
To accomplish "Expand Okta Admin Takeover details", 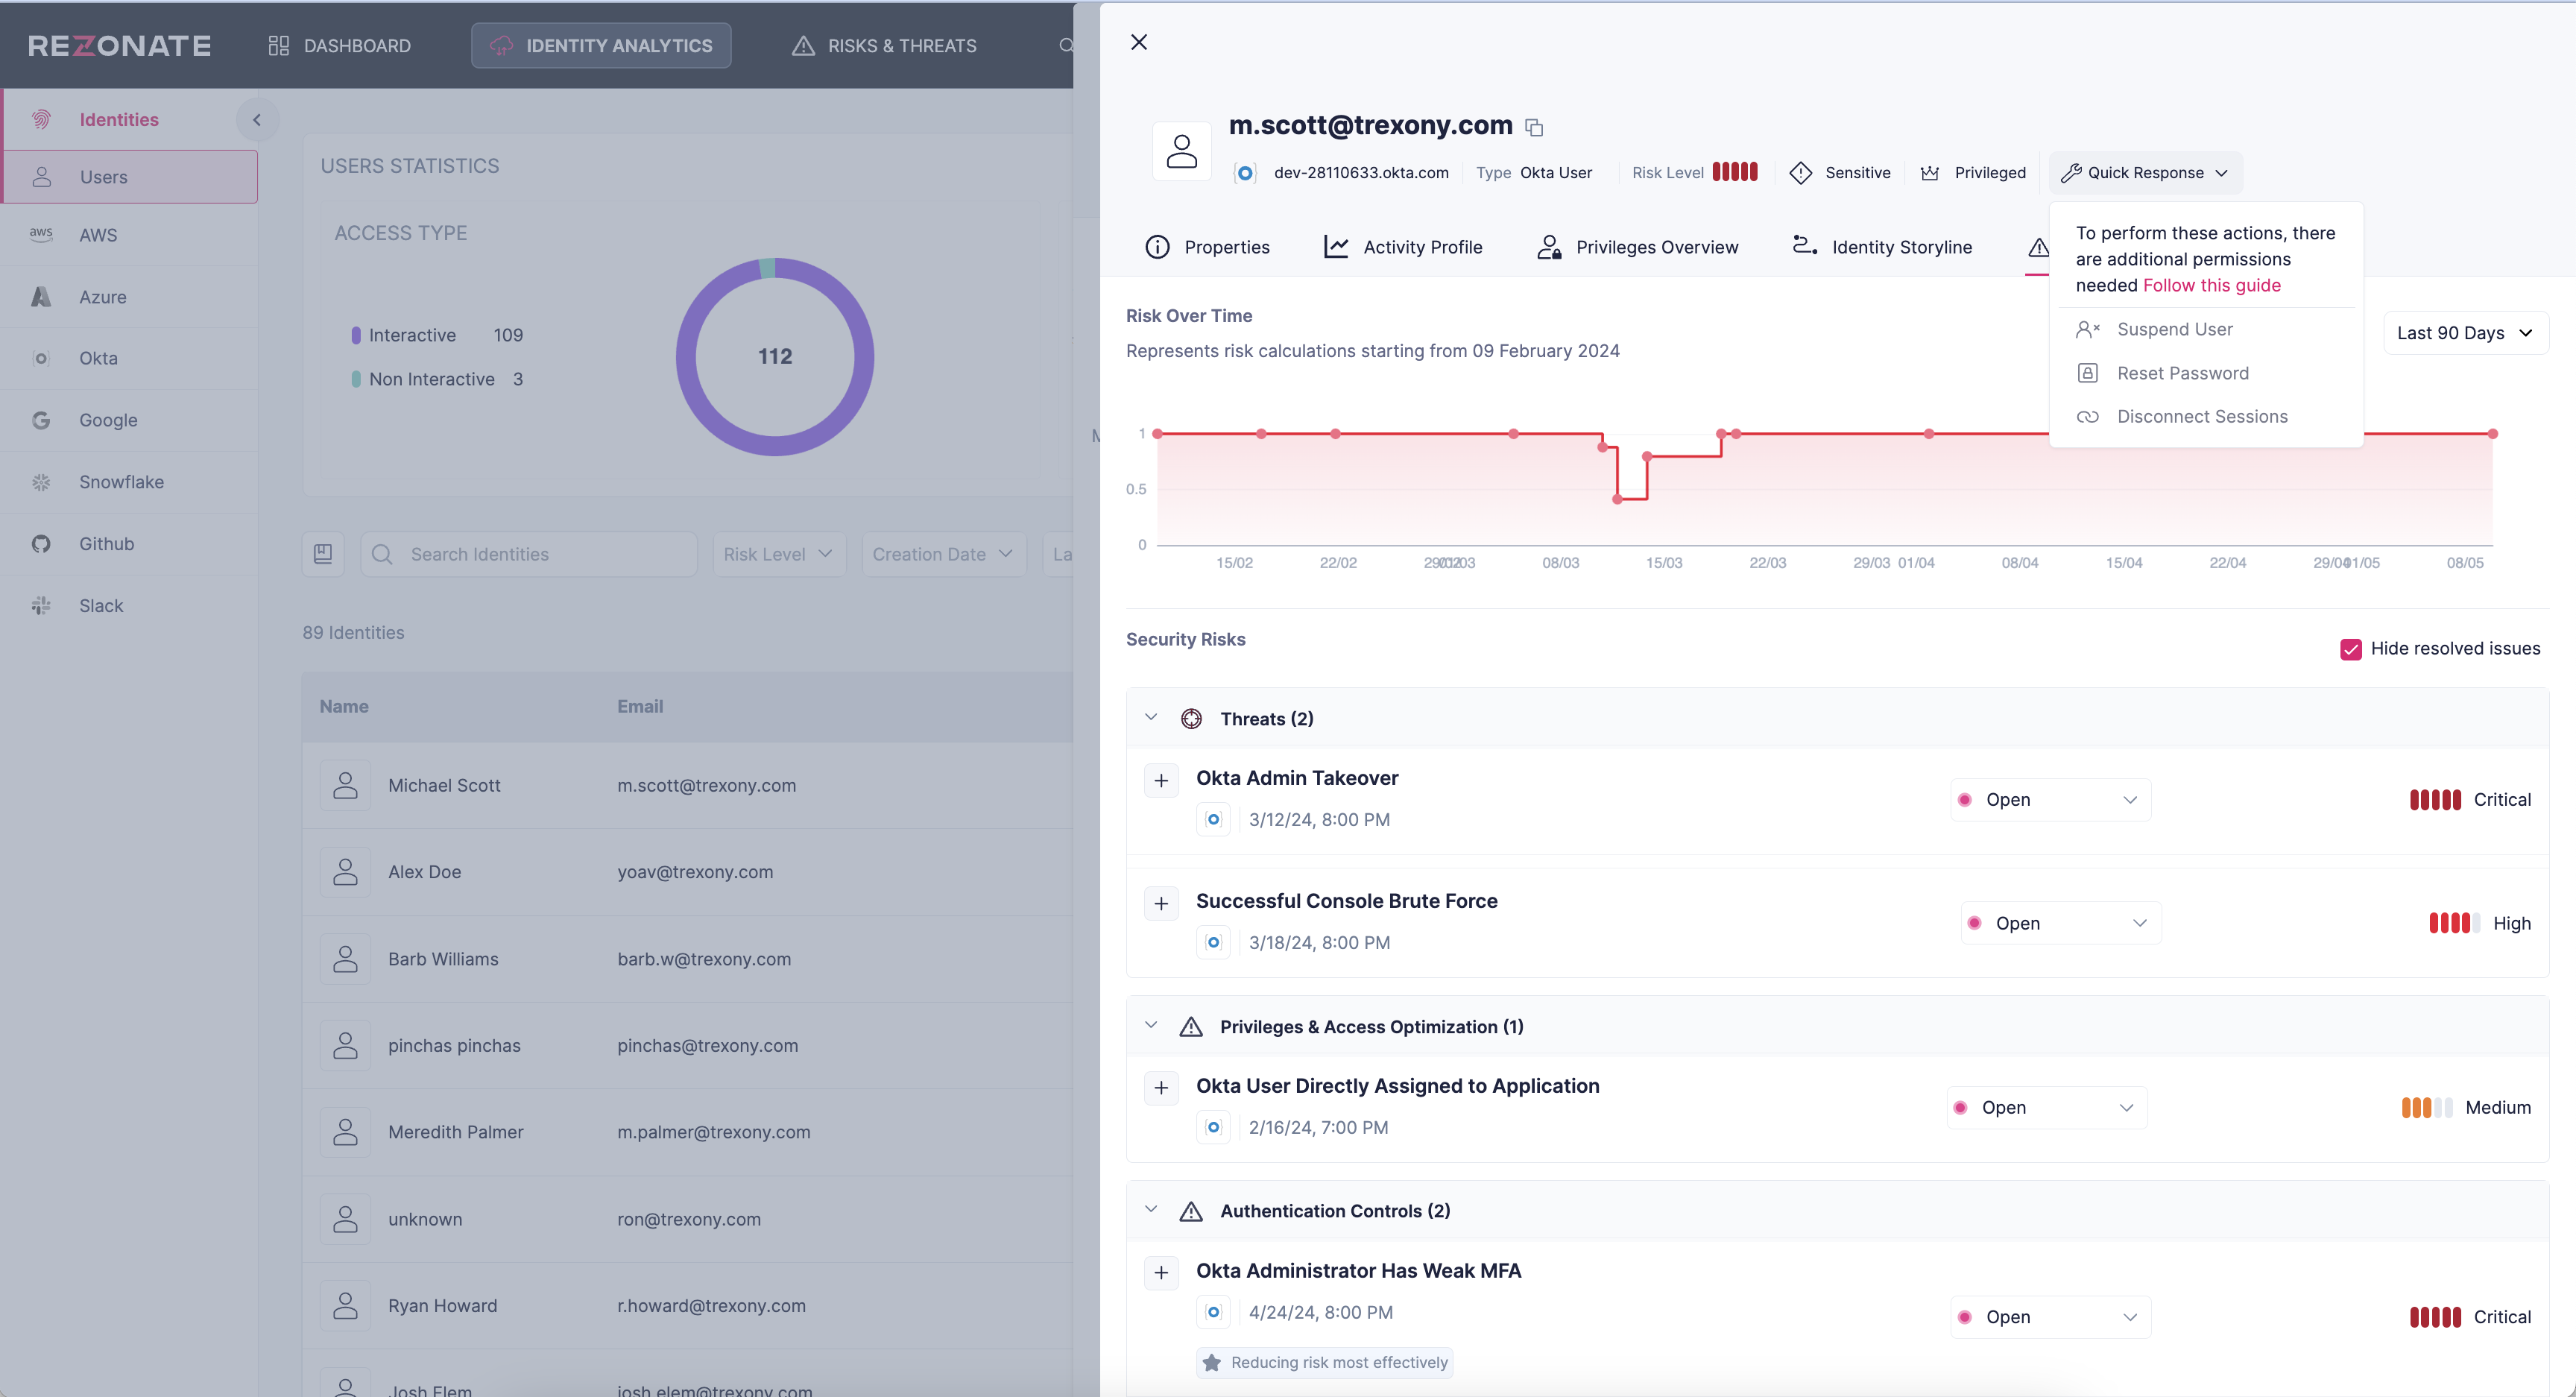I will coord(1161,780).
